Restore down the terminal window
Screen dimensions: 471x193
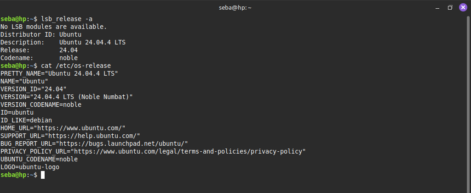click(x=450, y=7)
